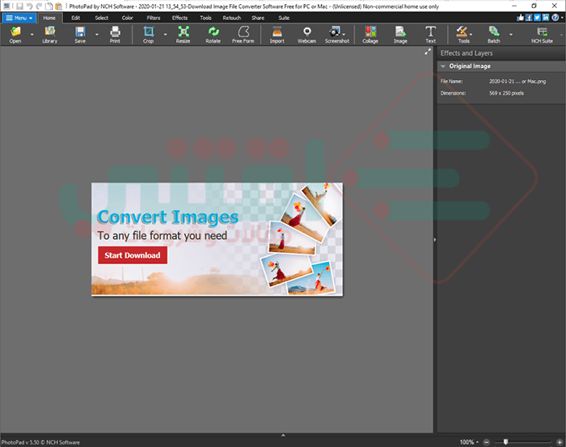Image resolution: width=566 pixels, height=447 pixels.
Task: Select the Crop tool
Action: tap(148, 35)
